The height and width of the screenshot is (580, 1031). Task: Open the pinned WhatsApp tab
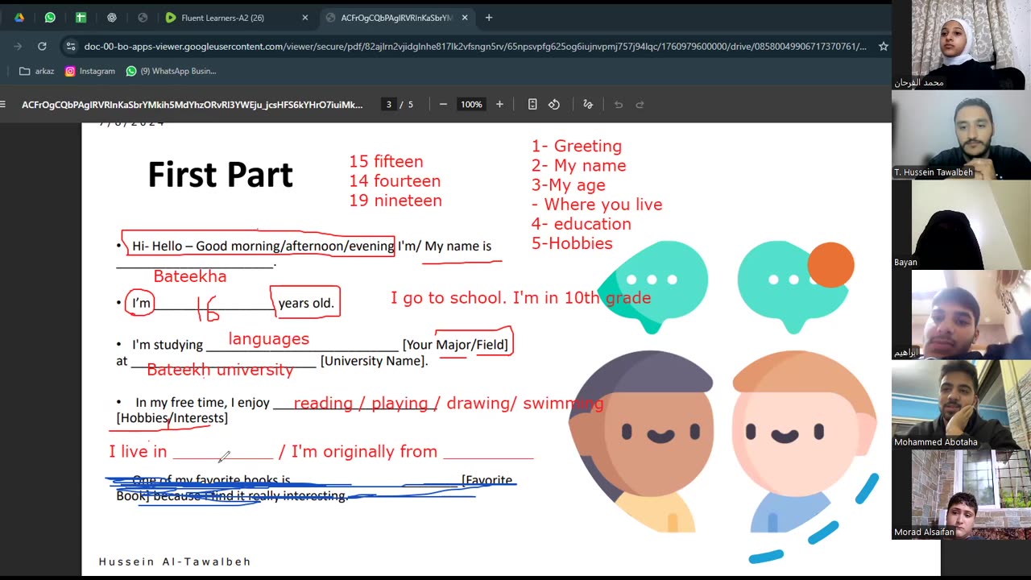tap(50, 18)
